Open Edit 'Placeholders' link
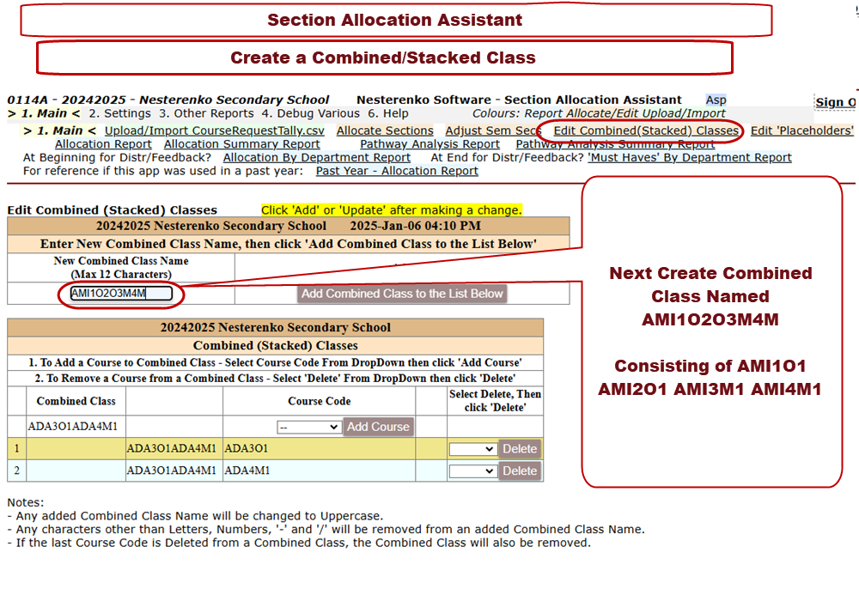The image size is (859, 601). [801, 131]
